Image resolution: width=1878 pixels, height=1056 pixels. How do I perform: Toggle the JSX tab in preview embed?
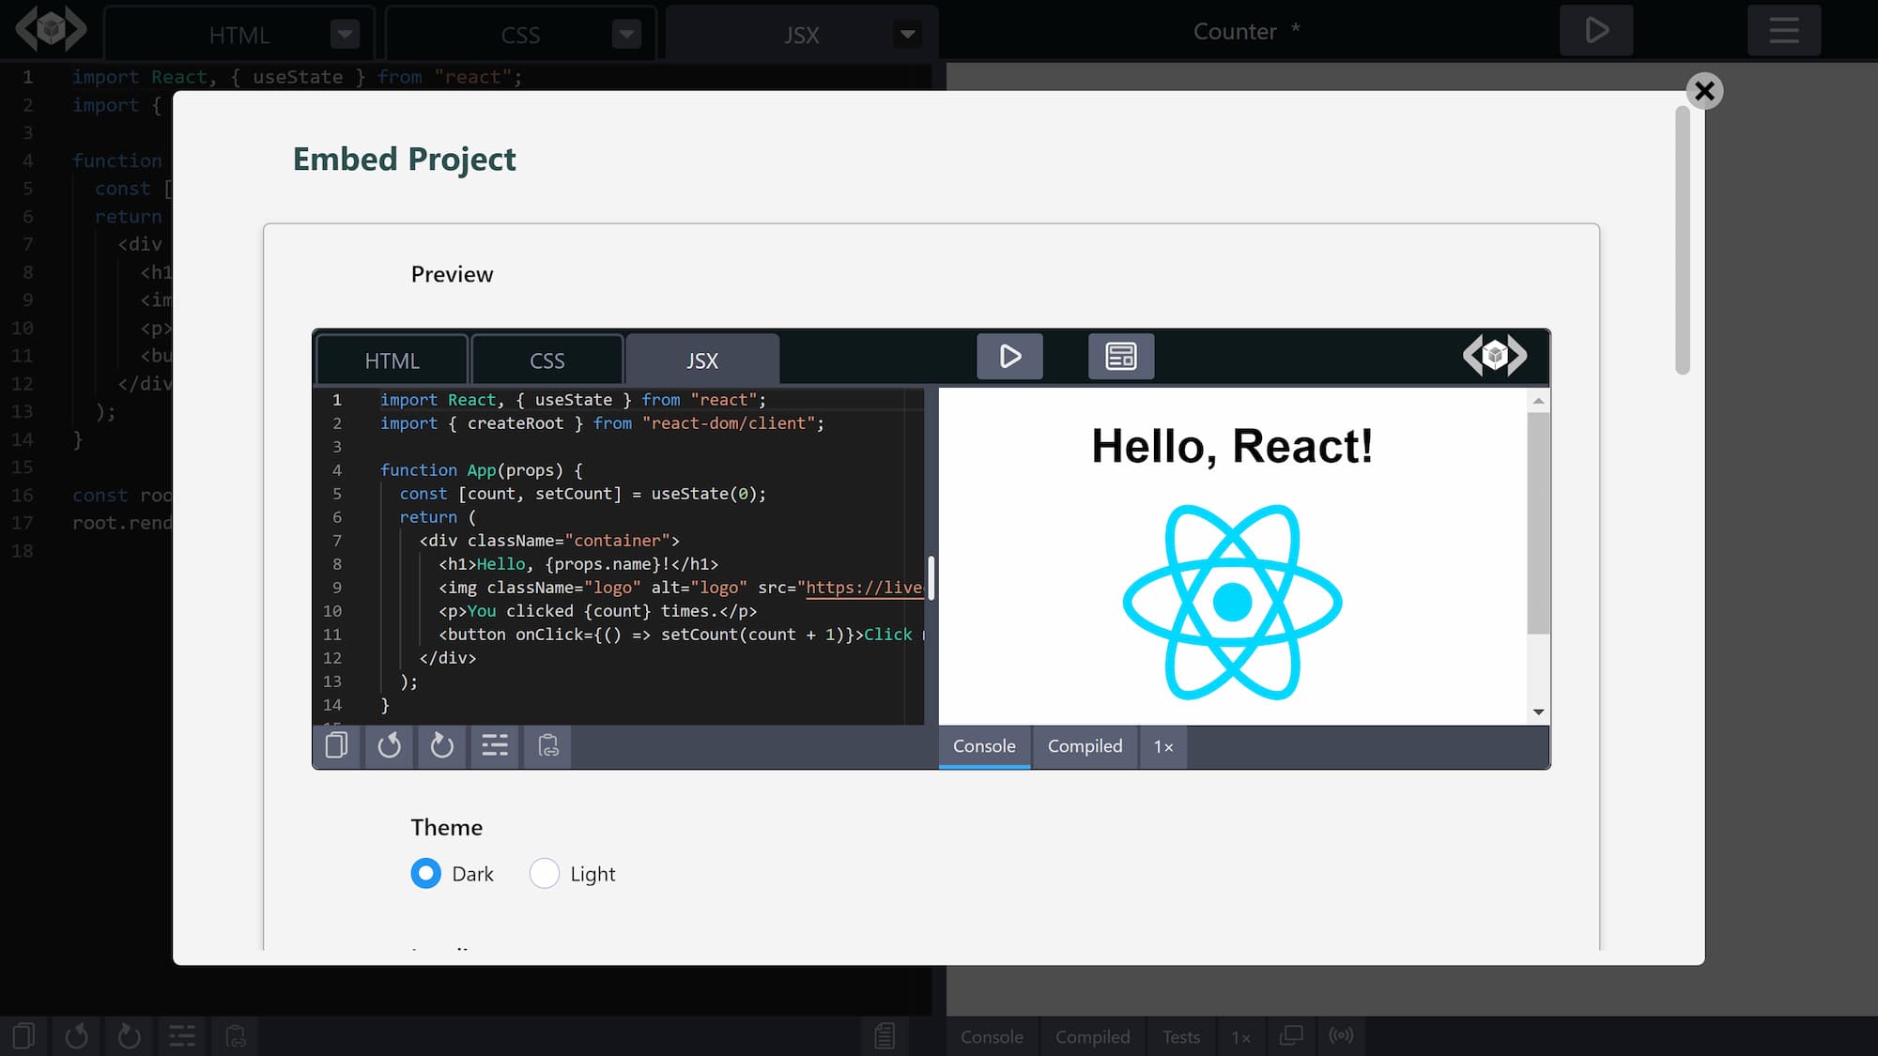(x=701, y=359)
